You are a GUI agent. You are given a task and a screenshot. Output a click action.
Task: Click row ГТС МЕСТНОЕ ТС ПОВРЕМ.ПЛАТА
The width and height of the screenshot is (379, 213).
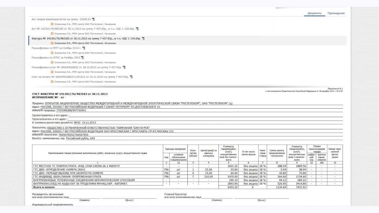187,166
